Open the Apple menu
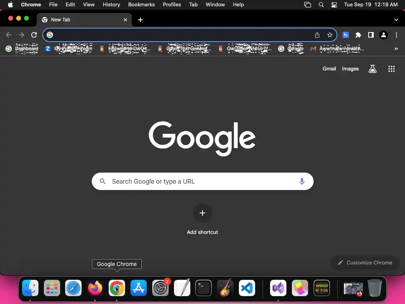This screenshot has height=304, width=405. [x=10, y=5]
